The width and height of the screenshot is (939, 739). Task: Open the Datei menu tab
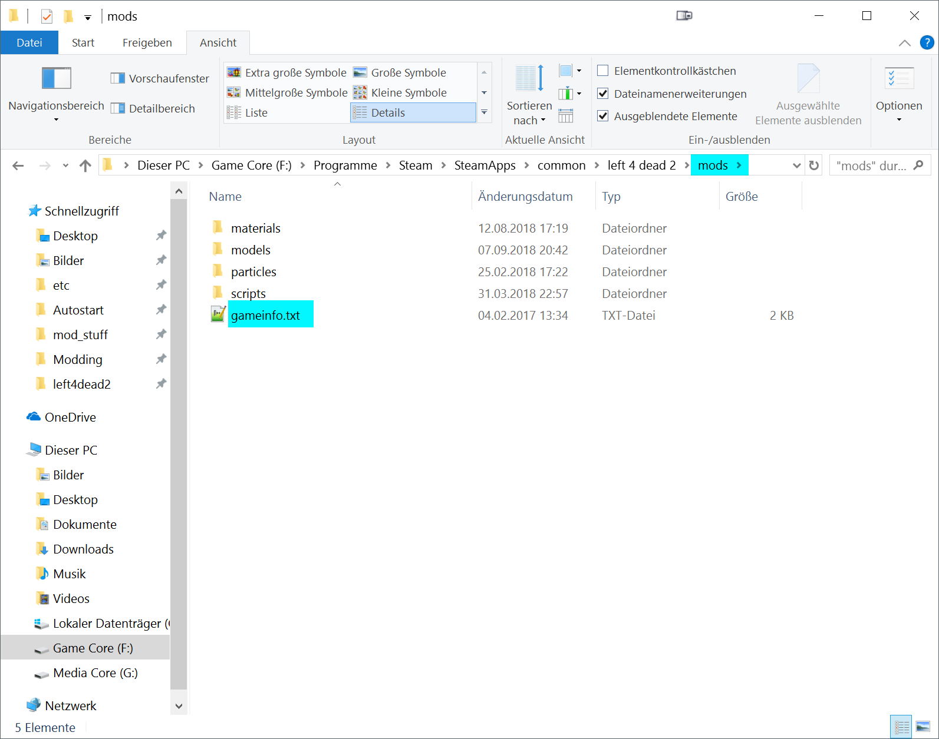(29, 42)
